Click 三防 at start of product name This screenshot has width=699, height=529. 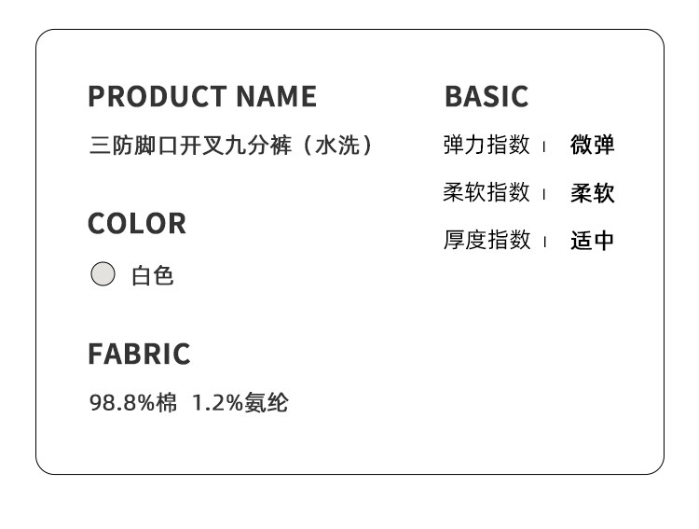[111, 146]
